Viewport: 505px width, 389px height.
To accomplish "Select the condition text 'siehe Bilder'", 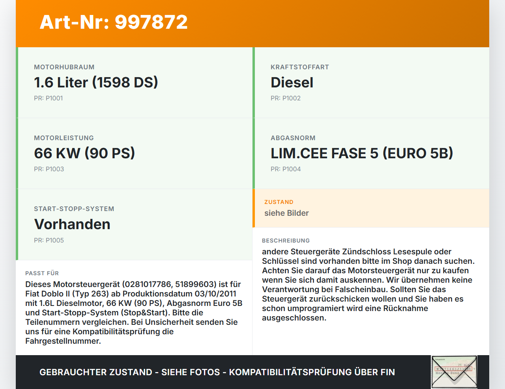I will 286,213.
